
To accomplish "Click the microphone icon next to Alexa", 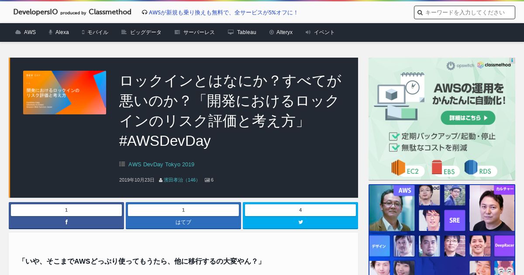I will click(51, 32).
